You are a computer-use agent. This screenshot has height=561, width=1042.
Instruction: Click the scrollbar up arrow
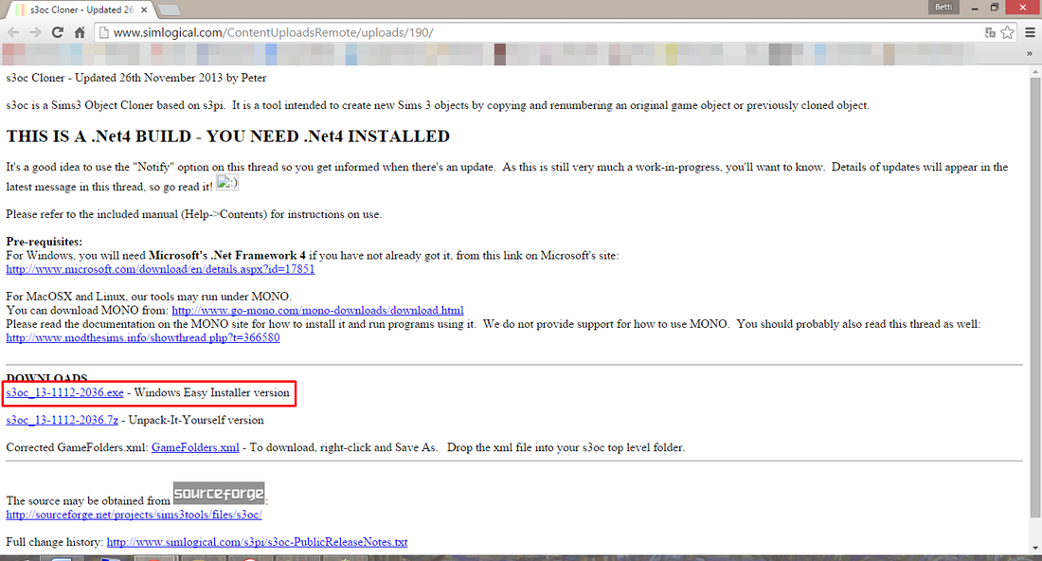coord(1035,72)
